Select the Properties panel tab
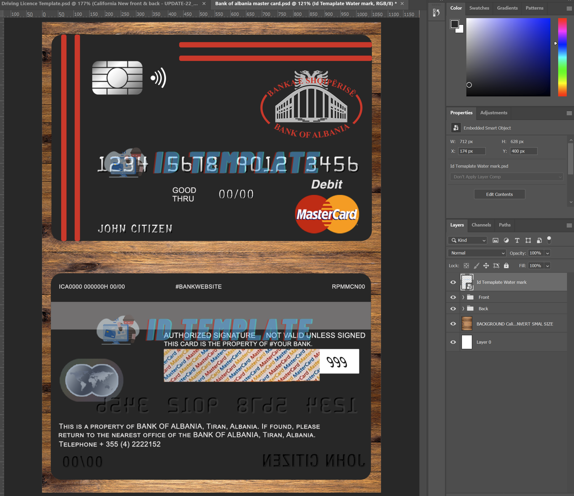 [x=461, y=113]
